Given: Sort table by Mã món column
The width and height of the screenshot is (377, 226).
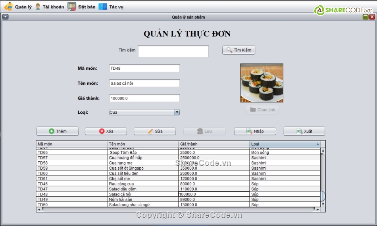Looking at the screenshot, I should [72, 144].
